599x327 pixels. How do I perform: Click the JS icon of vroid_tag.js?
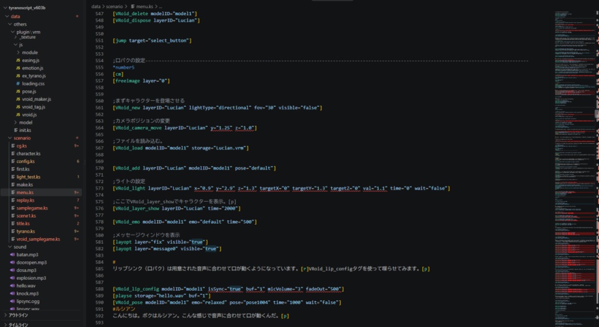pos(18,107)
